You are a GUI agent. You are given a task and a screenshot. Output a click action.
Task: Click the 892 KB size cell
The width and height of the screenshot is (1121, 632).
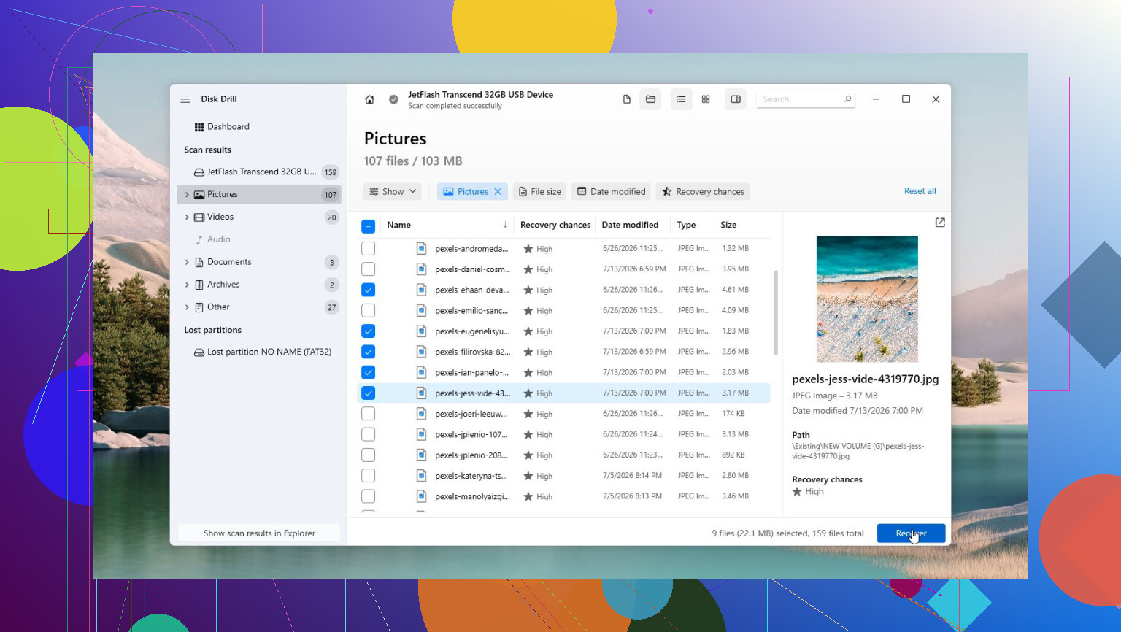point(733,455)
